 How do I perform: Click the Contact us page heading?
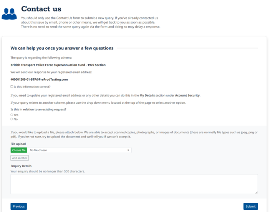coord(41,9)
